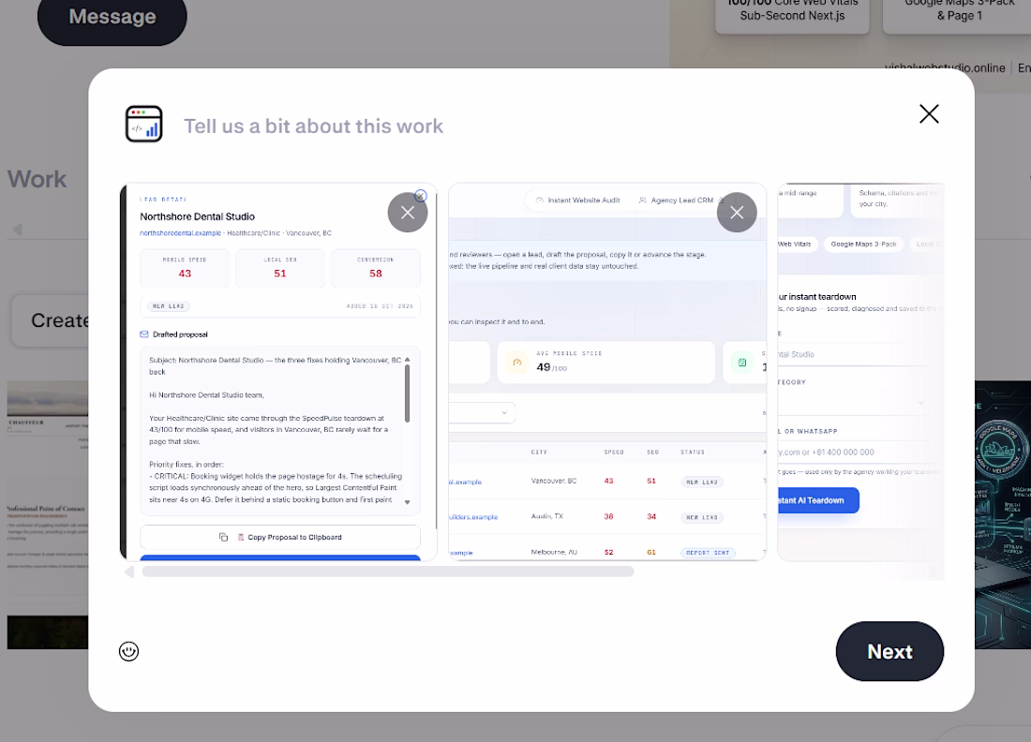Screen dimensions: 1031x742
Task: Click the horizontal image gallery scrollbar
Action: click(x=388, y=571)
